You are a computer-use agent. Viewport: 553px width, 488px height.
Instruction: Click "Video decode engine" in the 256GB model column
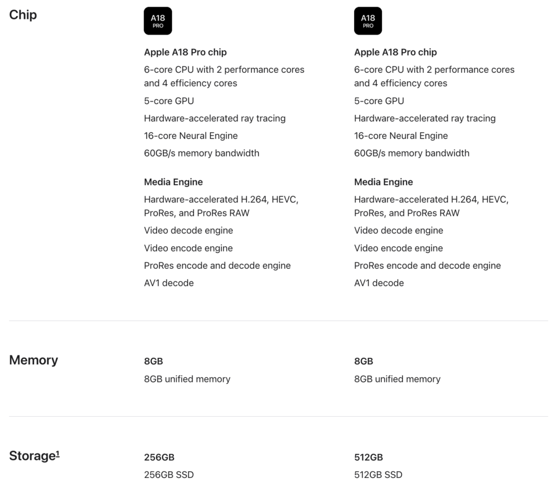188,231
